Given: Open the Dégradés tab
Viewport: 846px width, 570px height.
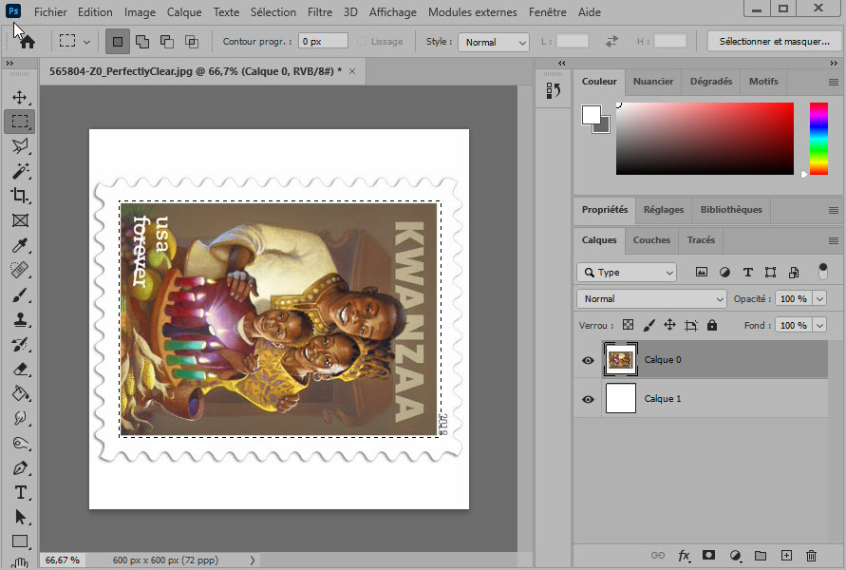Looking at the screenshot, I should [x=711, y=82].
